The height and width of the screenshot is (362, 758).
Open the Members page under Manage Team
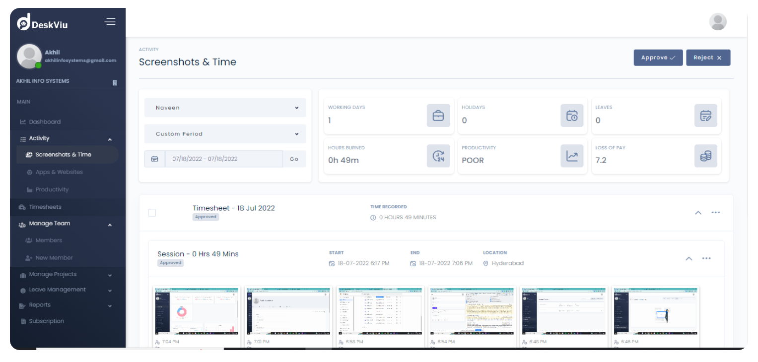[x=50, y=240]
